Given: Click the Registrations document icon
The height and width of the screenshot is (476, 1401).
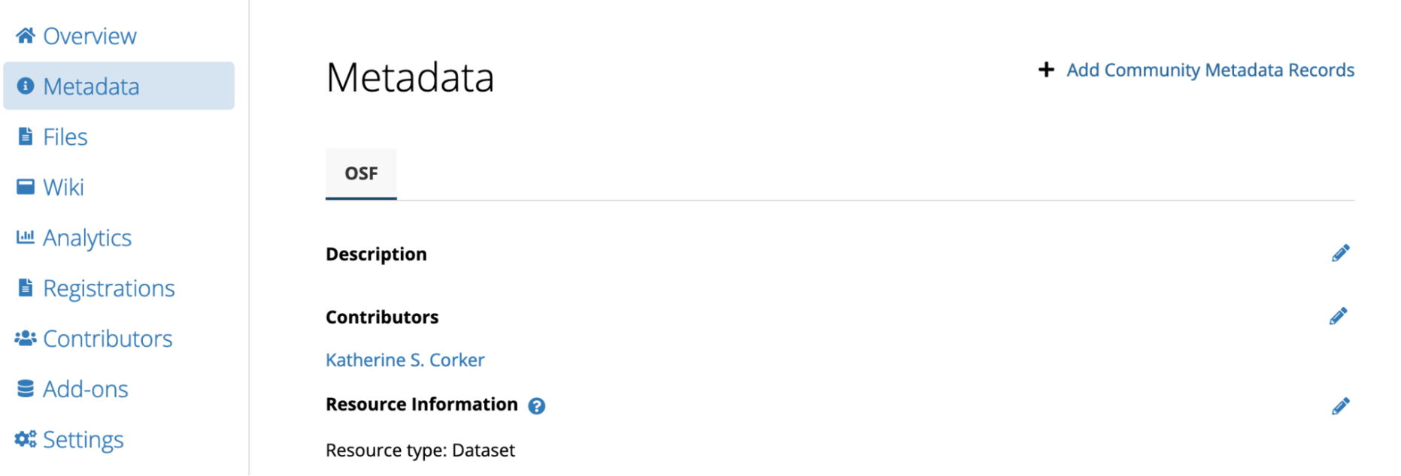Looking at the screenshot, I should (26, 288).
